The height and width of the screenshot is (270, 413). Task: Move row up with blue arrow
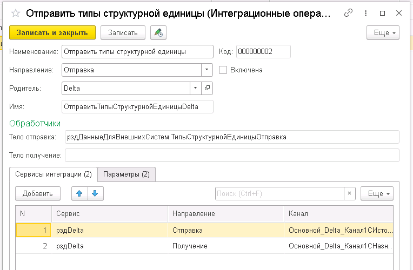(79, 193)
